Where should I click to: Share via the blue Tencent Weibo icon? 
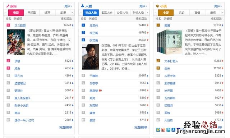pos(169,130)
